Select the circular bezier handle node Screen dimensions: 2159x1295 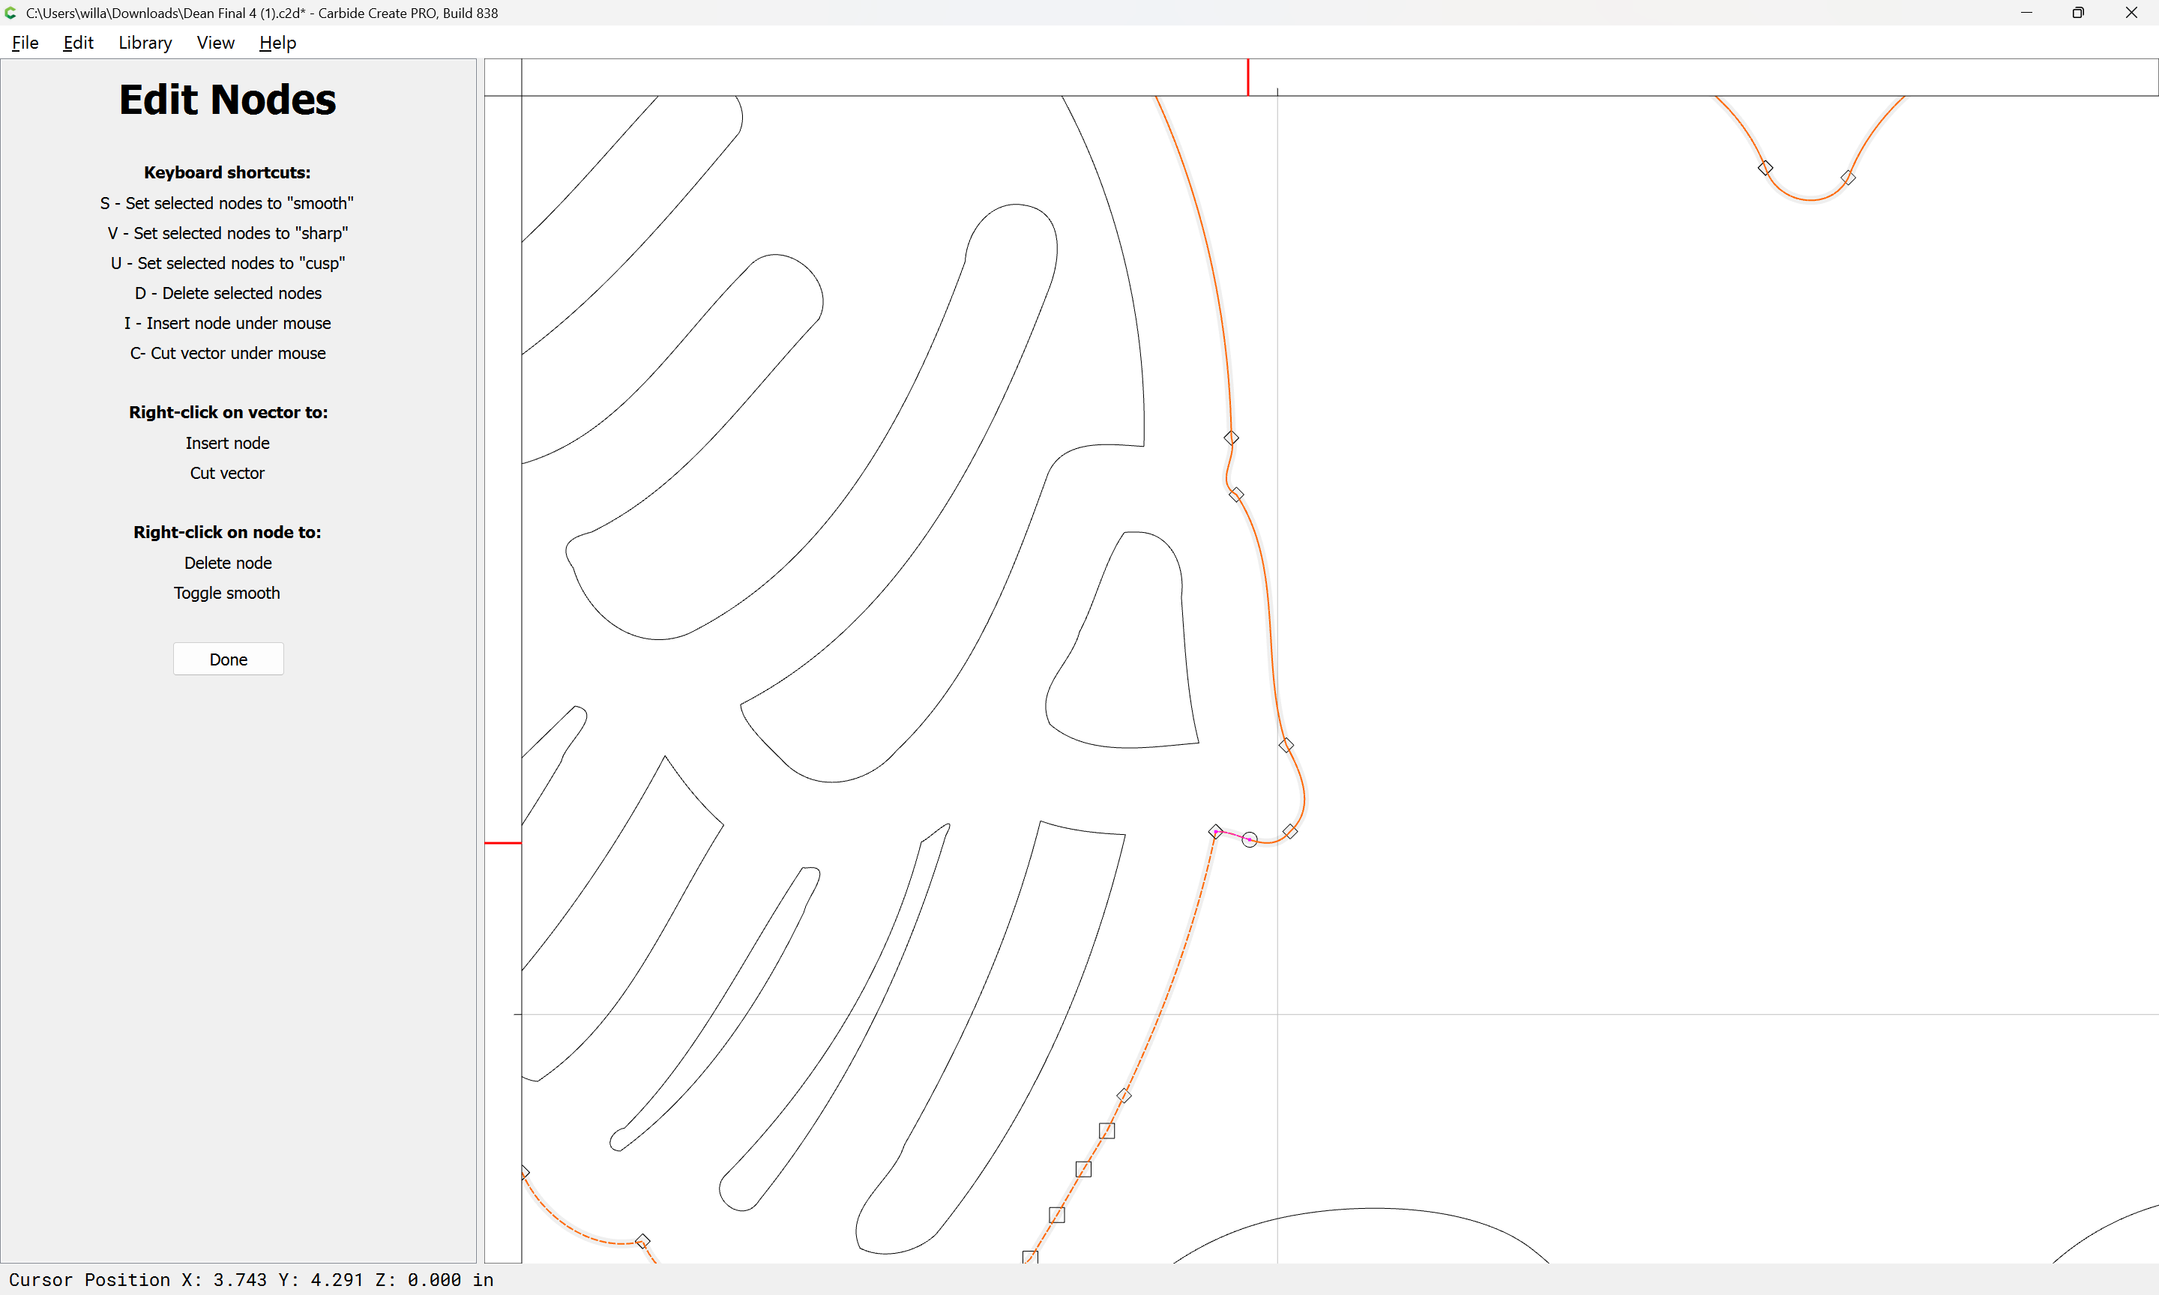1250,839
